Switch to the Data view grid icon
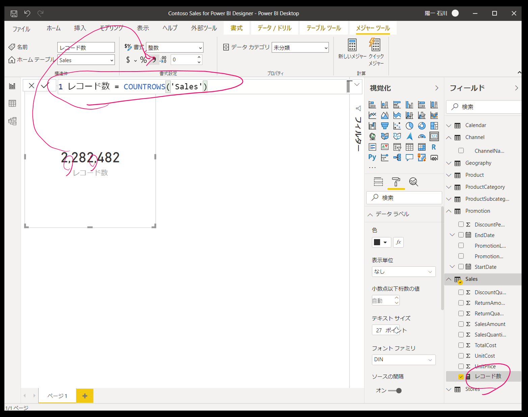This screenshot has height=417, width=528. [12, 103]
